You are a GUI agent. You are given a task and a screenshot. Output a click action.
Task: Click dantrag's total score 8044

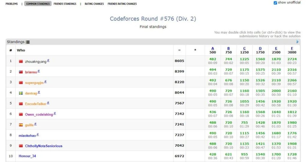click(179, 93)
